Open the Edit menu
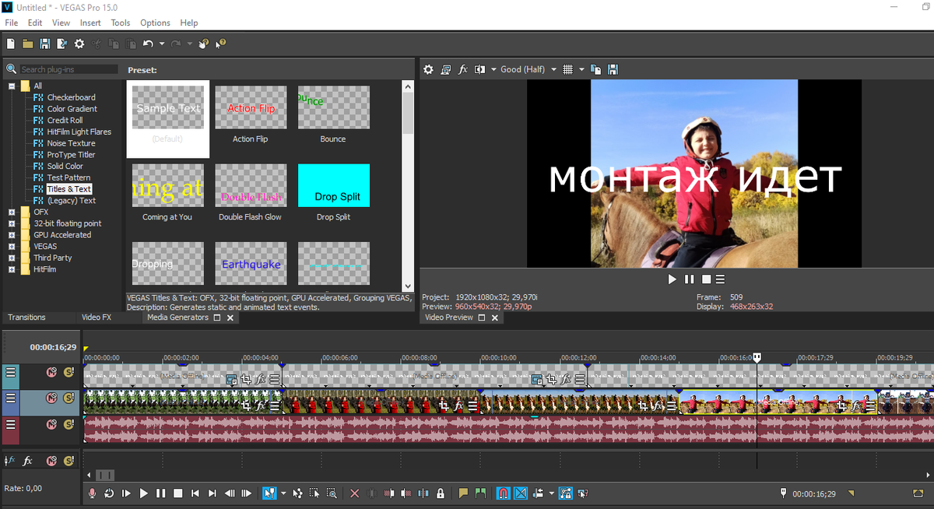934x509 pixels. (x=35, y=23)
